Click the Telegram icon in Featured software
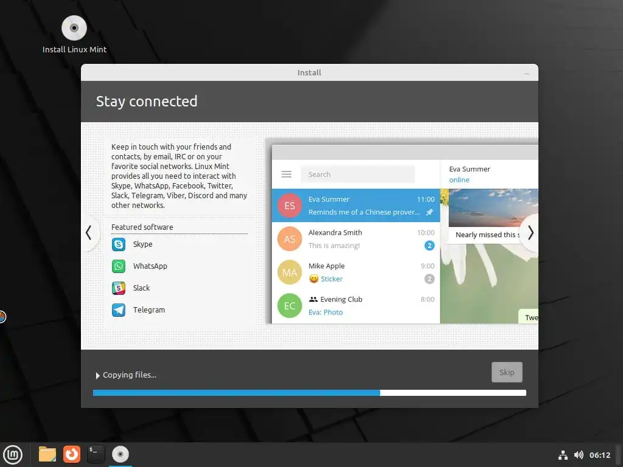The width and height of the screenshot is (623, 467). click(x=119, y=310)
